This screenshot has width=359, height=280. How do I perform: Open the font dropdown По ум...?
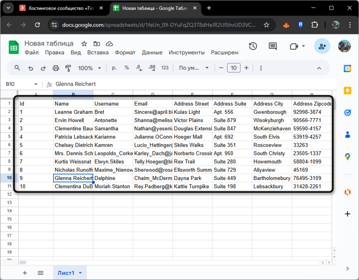coord(194,68)
